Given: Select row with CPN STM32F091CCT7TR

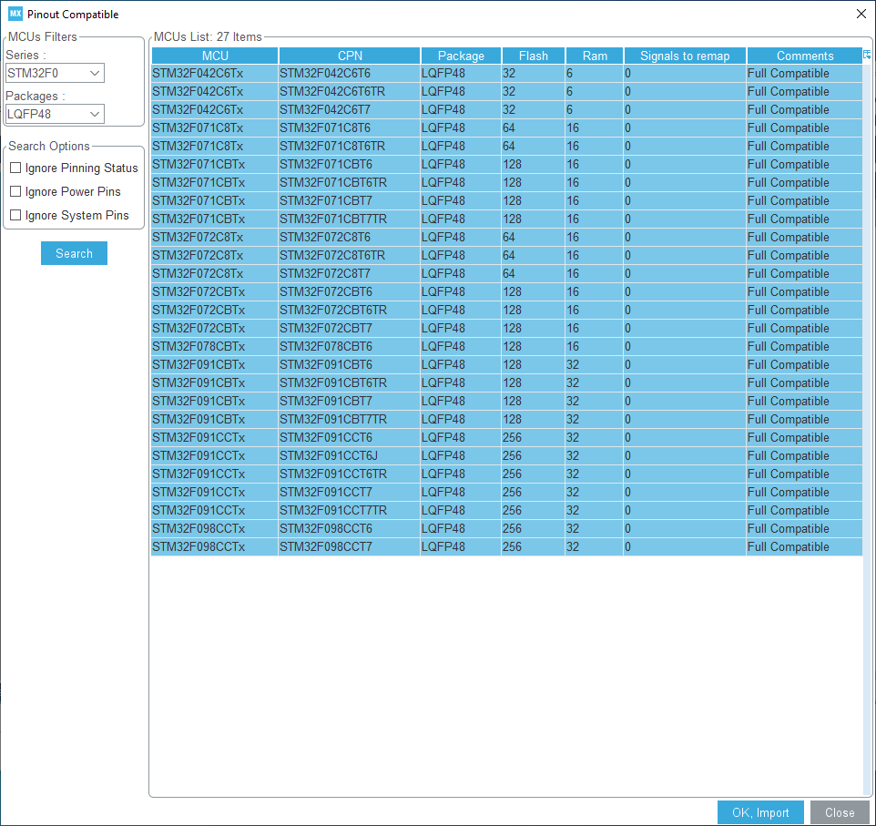Looking at the screenshot, I should click(x=506, y=510).
